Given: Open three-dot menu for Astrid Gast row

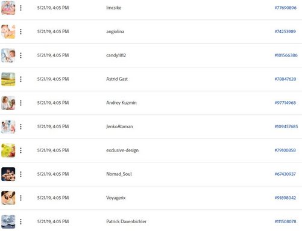Looking at the screenshot, I should (x=20, y=79).
